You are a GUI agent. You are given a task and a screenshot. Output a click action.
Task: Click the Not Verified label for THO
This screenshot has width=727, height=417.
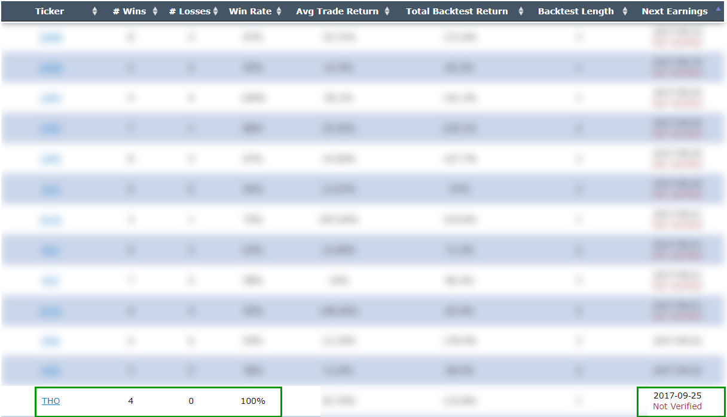pos(677,406)
